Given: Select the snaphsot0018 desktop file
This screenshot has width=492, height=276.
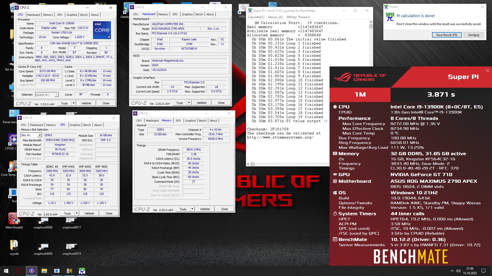Looking at the screenshot, I should click(72, 248).
